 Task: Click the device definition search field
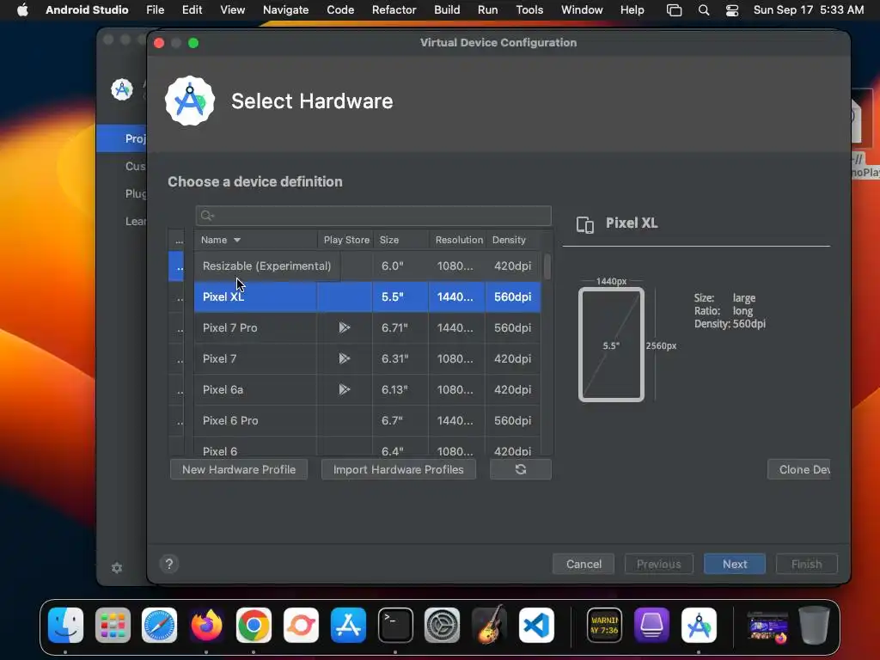[373, 216]
